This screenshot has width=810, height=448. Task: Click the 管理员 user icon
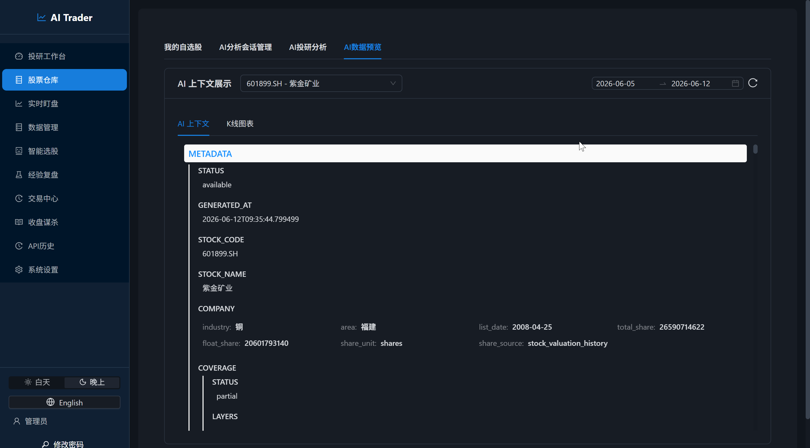[x=17, y=421]
